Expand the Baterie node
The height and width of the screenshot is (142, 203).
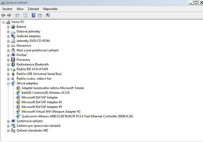click(8, 27)
